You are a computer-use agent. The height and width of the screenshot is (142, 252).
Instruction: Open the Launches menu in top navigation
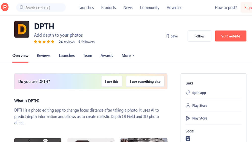point(86,8)
